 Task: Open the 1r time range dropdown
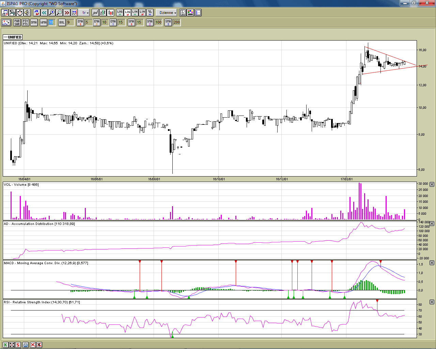click(85, 13)
